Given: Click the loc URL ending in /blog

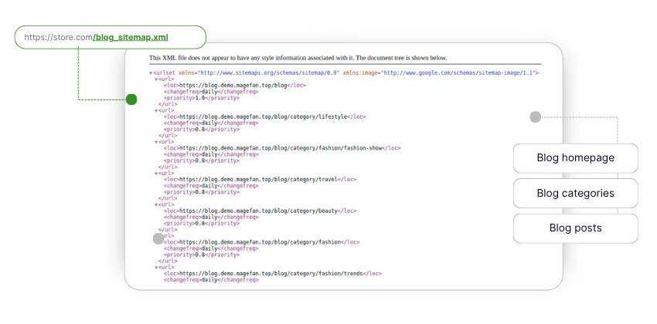Looking at the screenshot, I should click(x=233, y=86).
